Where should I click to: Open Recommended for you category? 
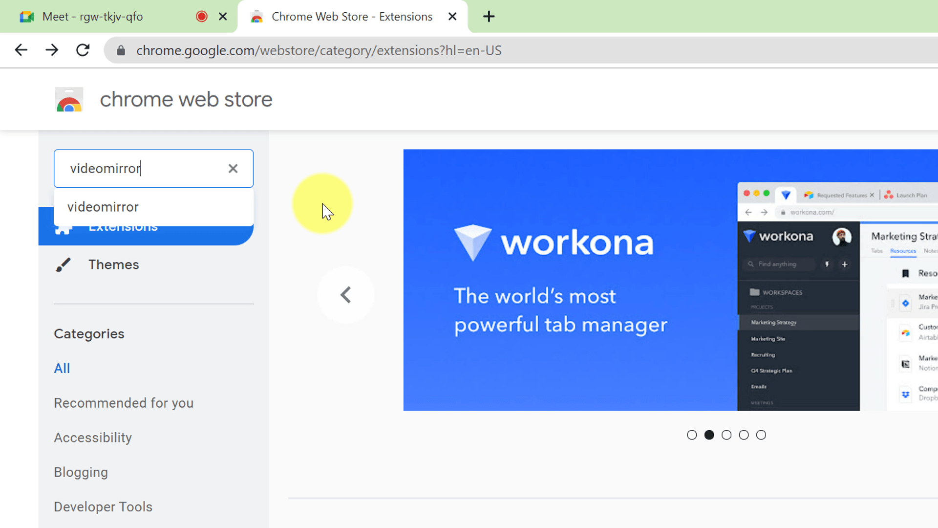tap(124, 403)
